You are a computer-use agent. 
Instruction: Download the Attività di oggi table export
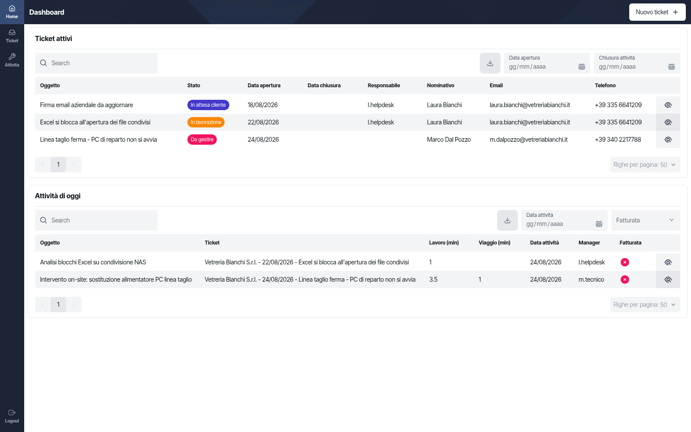pos(507,220)
